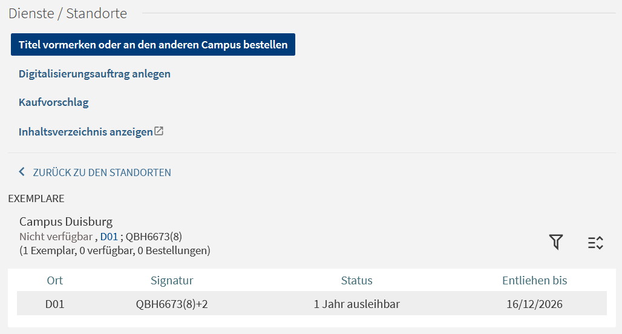
Task: Click the Entliehen bis column header
Action: (534, 280)
